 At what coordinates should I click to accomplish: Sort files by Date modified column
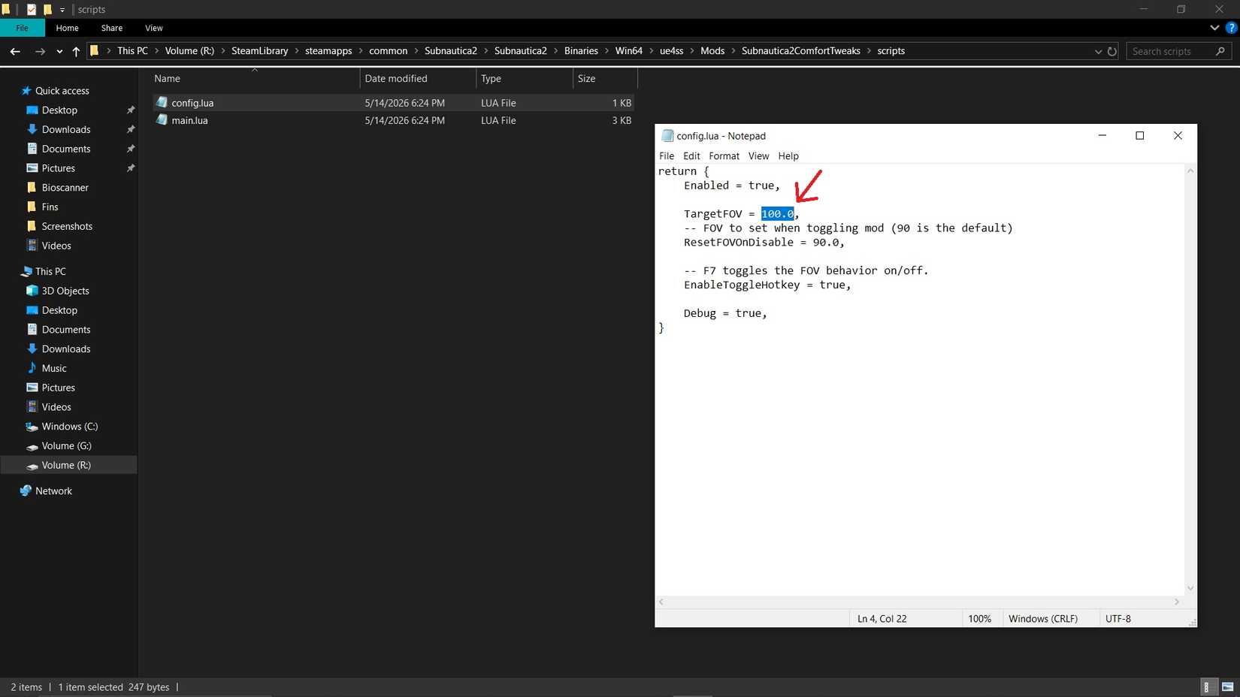[418, 78]
